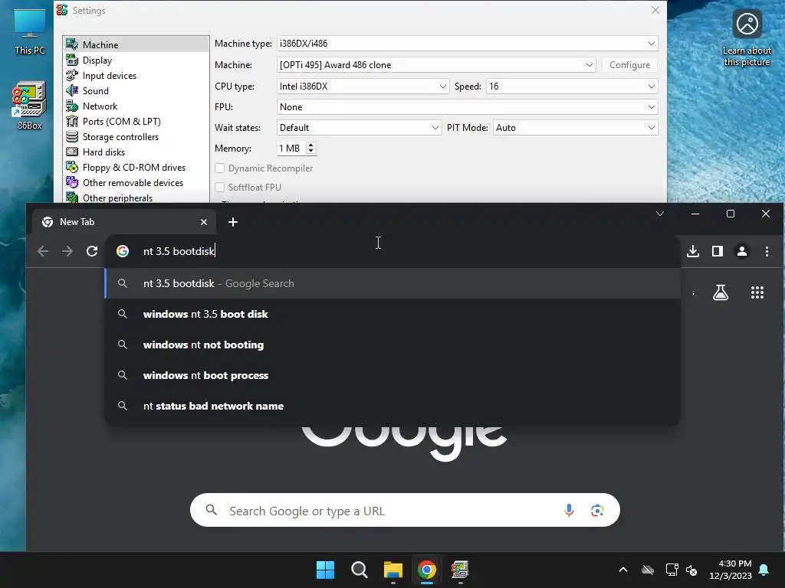Click the Memory size stepper arrows

point(311,148)
